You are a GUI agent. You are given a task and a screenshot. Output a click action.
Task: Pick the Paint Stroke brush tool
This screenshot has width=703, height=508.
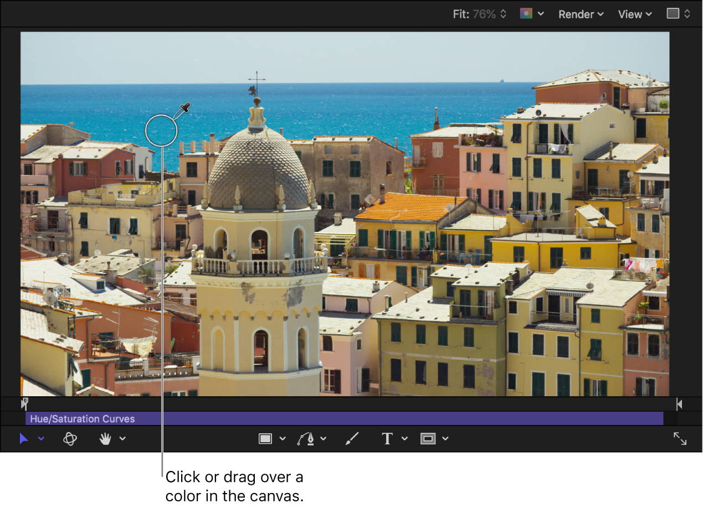pos(352,439)
